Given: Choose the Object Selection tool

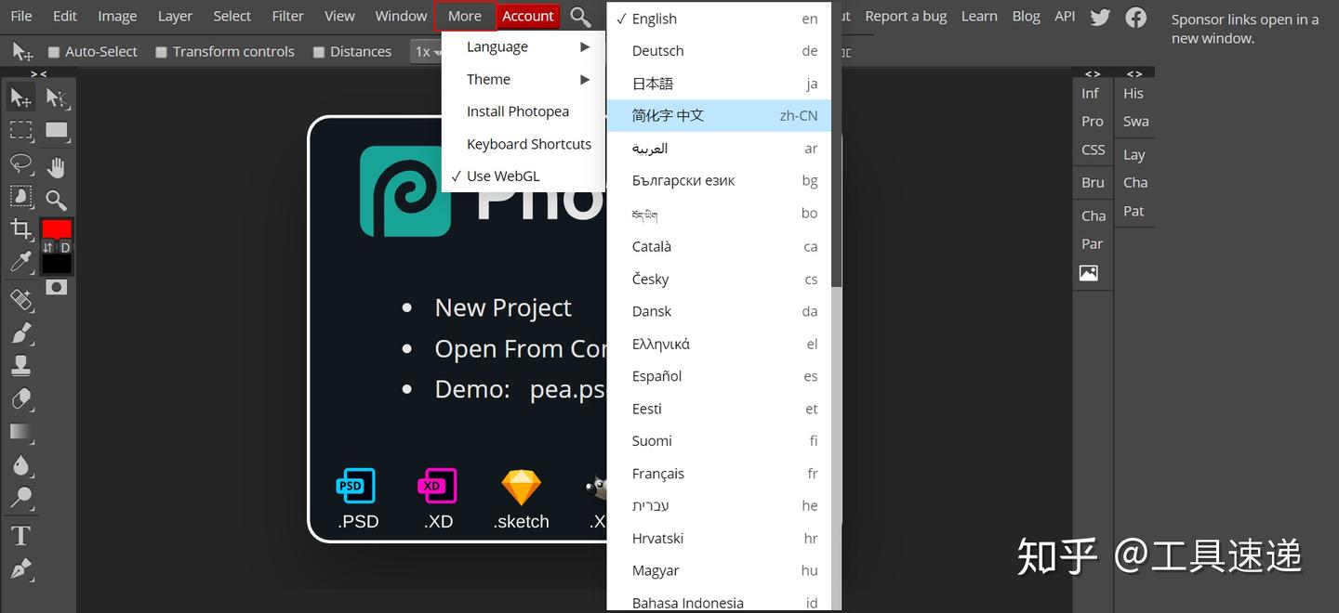Looking at the screenshot, I should [20, 196].
